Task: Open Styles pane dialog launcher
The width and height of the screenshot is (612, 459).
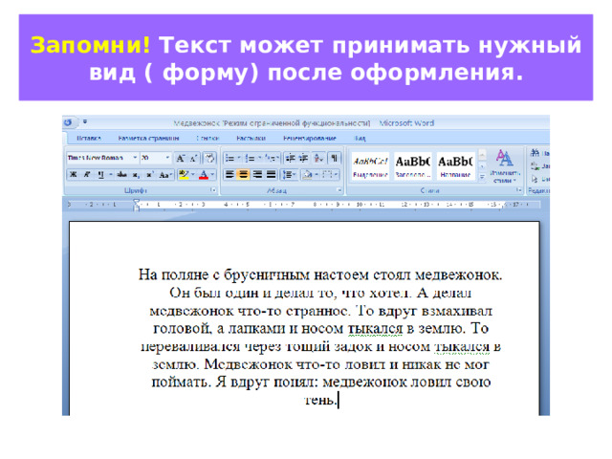Action: pyautogui.click(x=518, y=190)
